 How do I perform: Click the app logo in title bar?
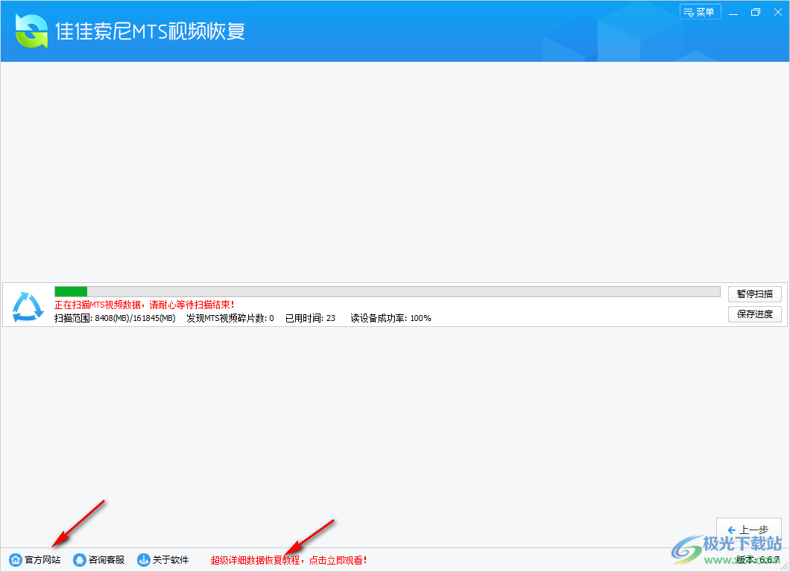point(31,31)
